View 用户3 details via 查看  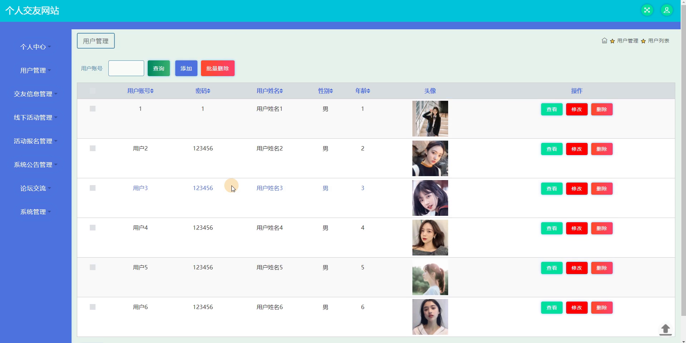552,189
